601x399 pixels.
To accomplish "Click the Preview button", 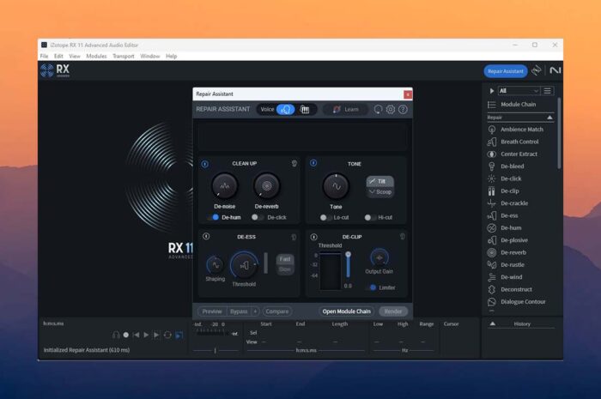I will (x=212, y=311).
